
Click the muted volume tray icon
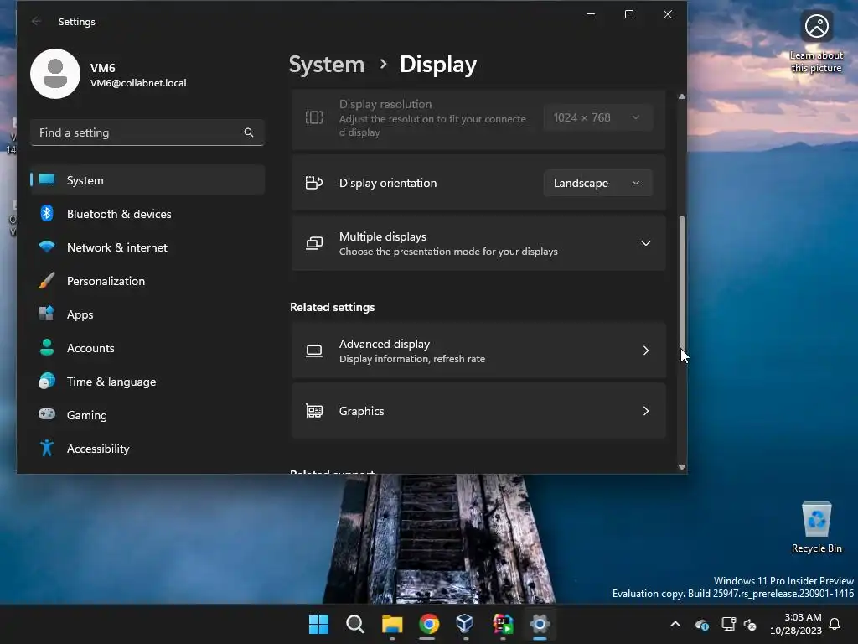750,624
